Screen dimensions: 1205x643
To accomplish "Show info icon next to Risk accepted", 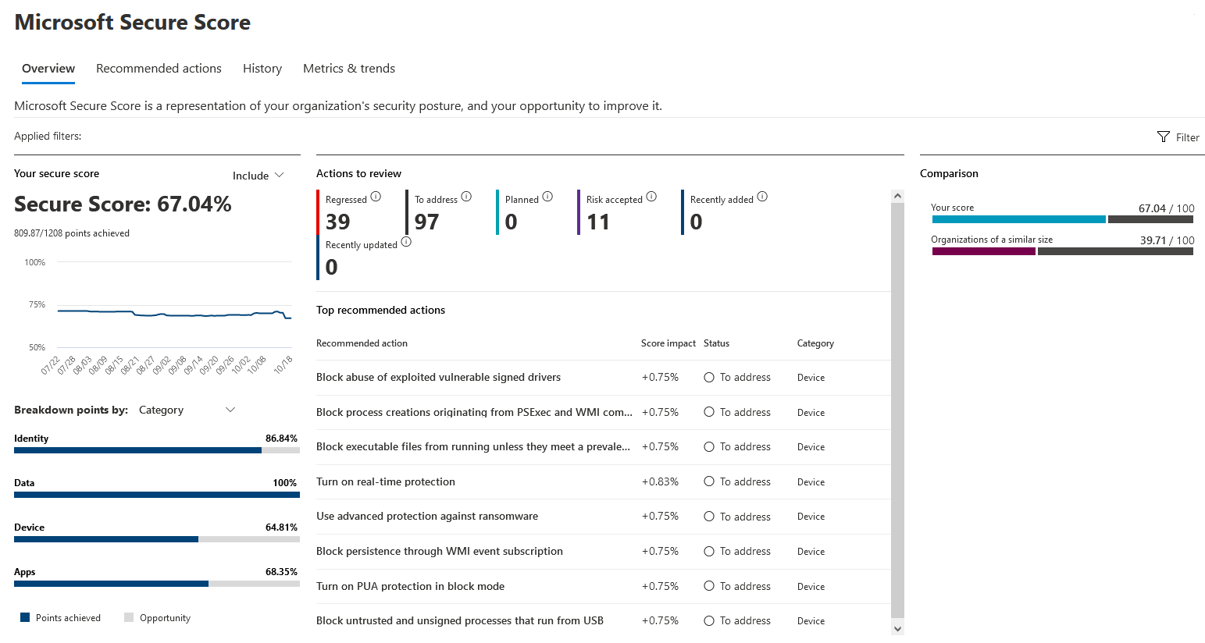I will pos(651,197).
